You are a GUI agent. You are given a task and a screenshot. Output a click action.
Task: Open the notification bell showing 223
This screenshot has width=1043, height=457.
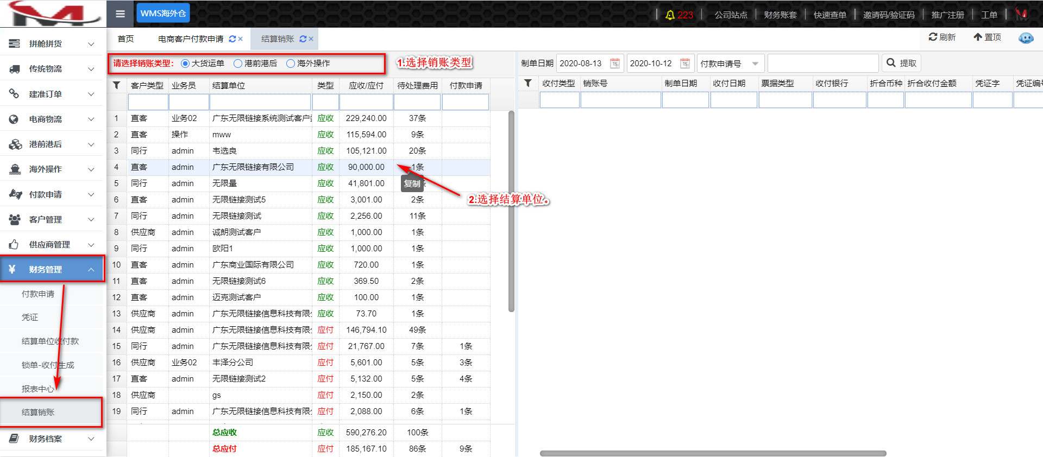coord(679,15)
